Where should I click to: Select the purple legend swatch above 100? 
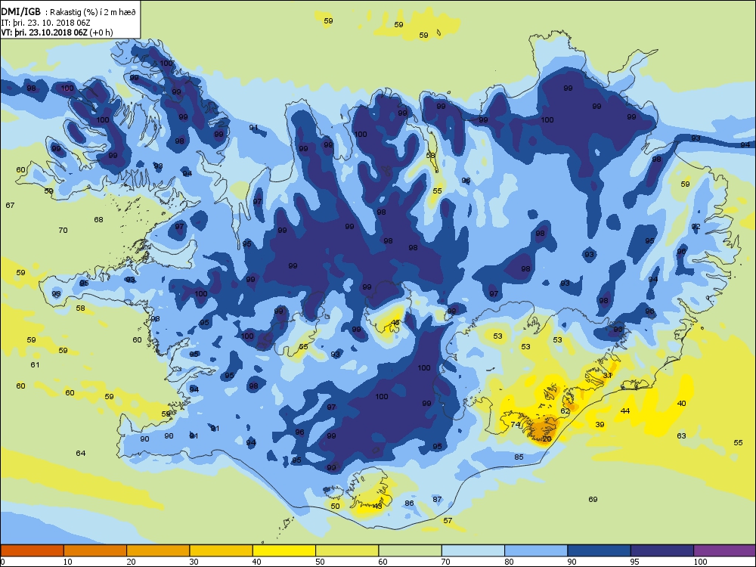tap(725, 550)
